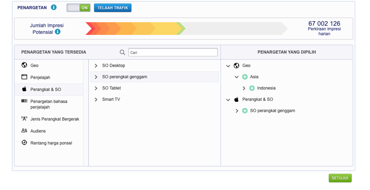Click the green plus icon beside Indonesia
370x190 pixels.
coord(252,88)
